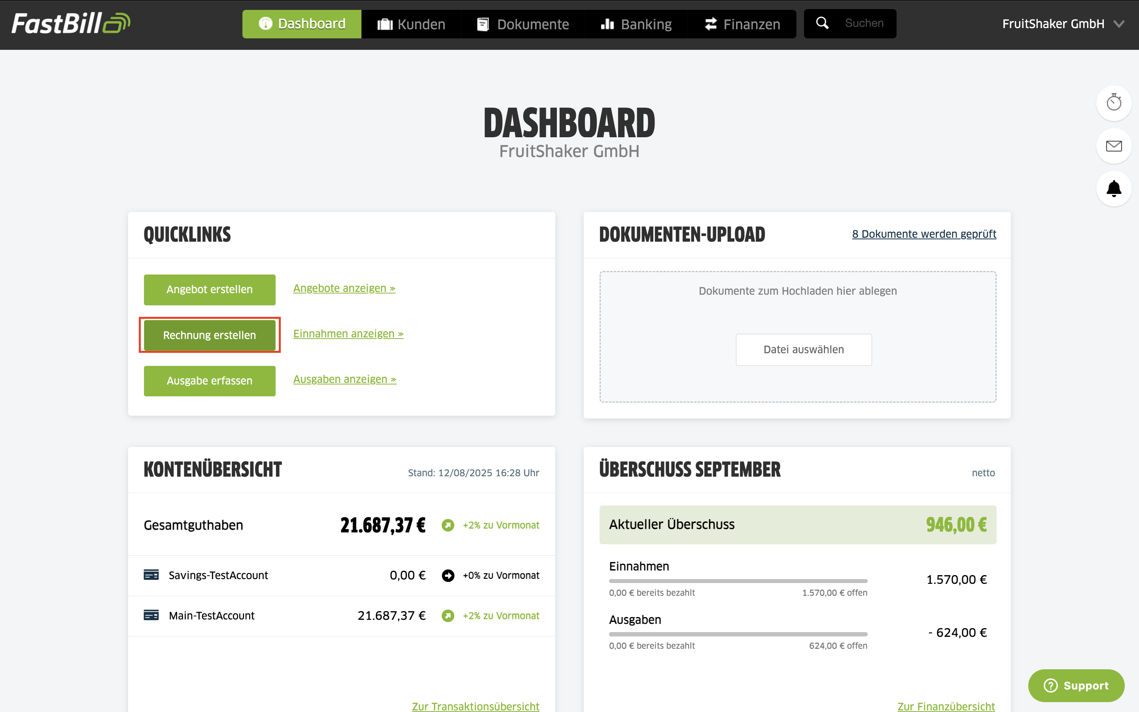Open the 8 Dokumente werden geprüft link

click(x=924, y=234)
